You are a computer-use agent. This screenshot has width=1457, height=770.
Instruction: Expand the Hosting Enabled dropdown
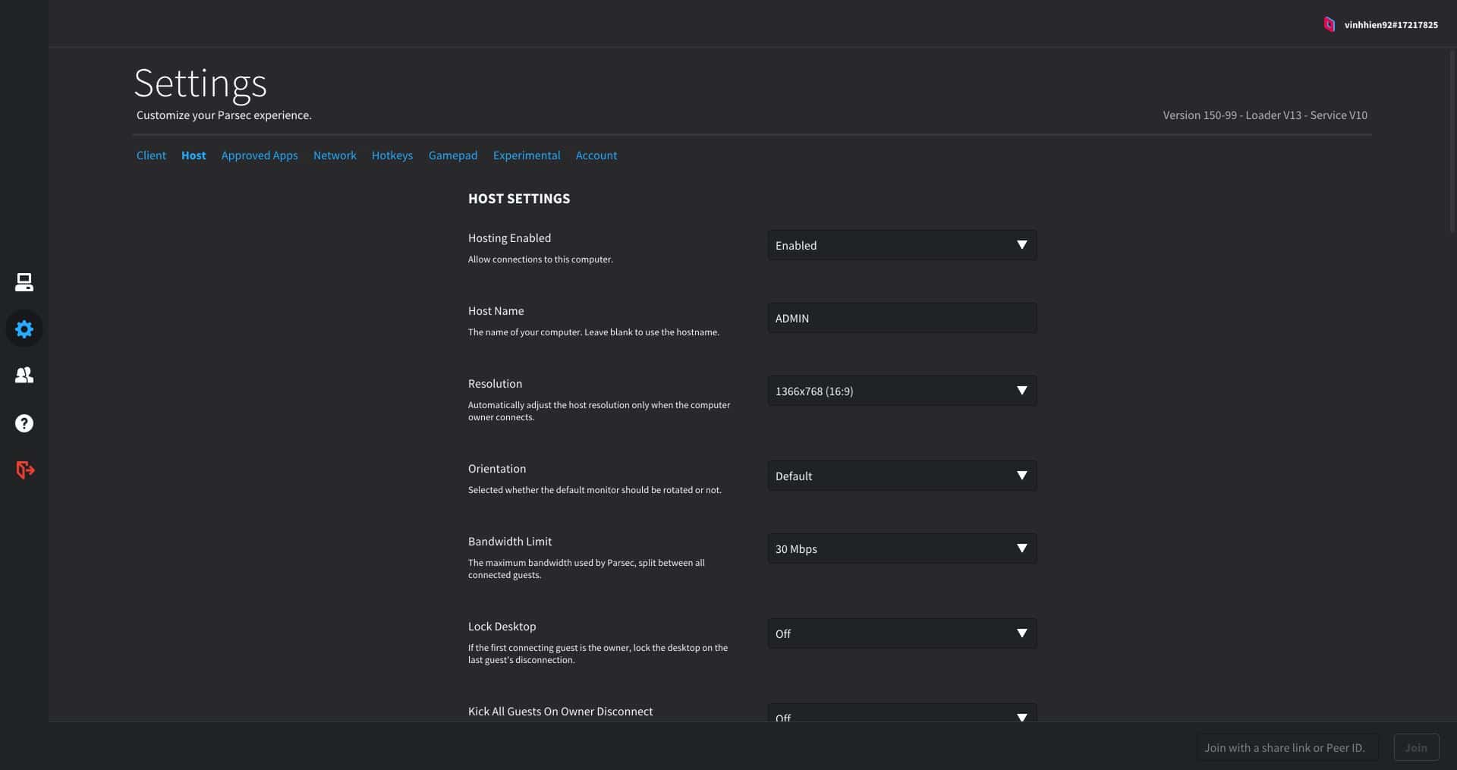pos(902,245)
